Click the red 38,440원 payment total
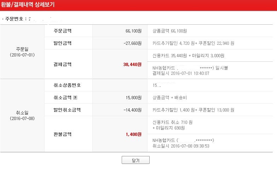 point(133,65)
